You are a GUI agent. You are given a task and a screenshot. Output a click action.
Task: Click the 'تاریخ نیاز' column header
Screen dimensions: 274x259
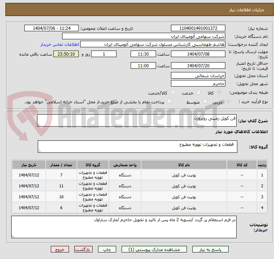[29, 165]
